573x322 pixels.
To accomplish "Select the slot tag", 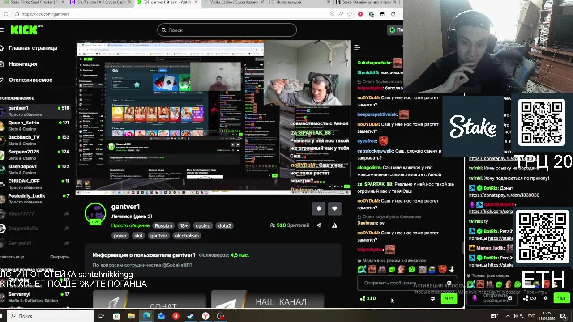I will [x=138, y=236].
